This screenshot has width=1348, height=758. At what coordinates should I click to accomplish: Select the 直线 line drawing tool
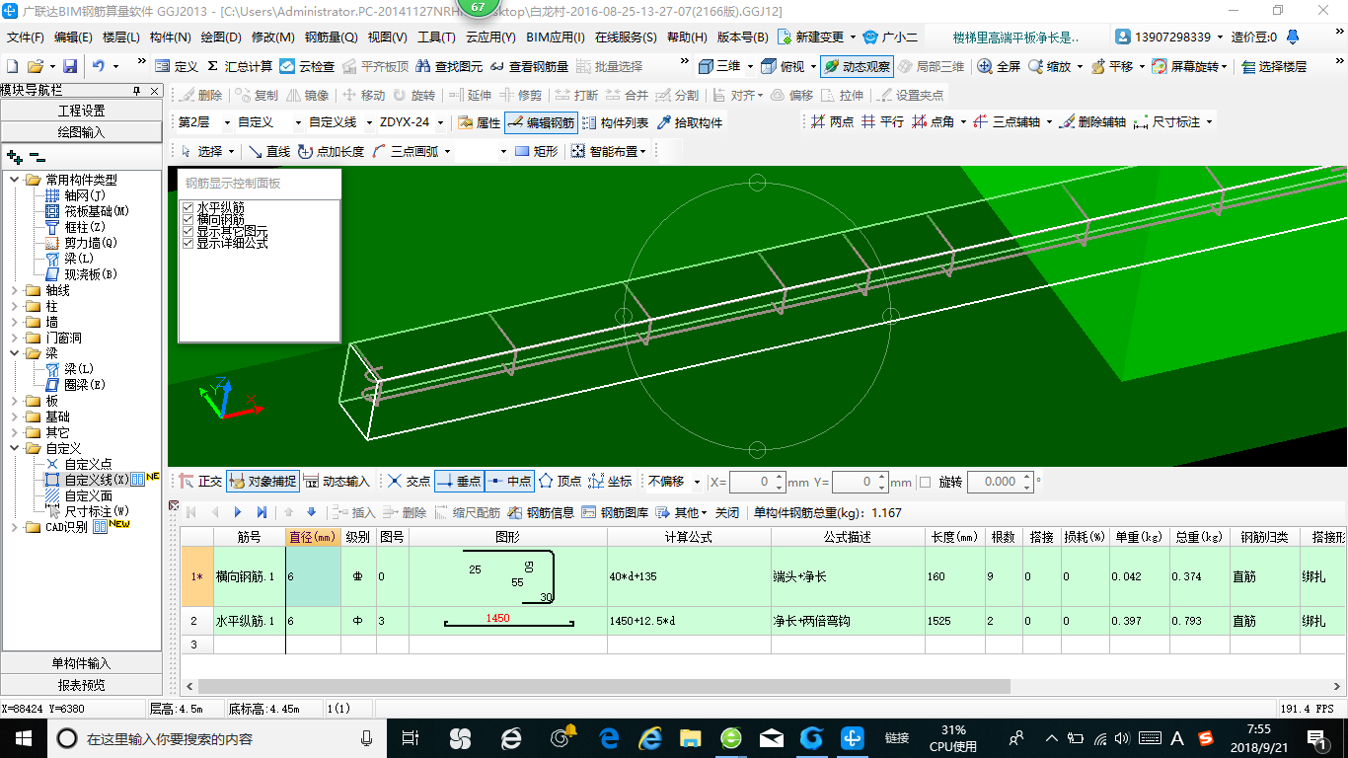(x=268, y=152)
